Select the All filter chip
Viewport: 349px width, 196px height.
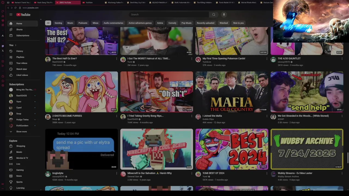pos(48,23)
